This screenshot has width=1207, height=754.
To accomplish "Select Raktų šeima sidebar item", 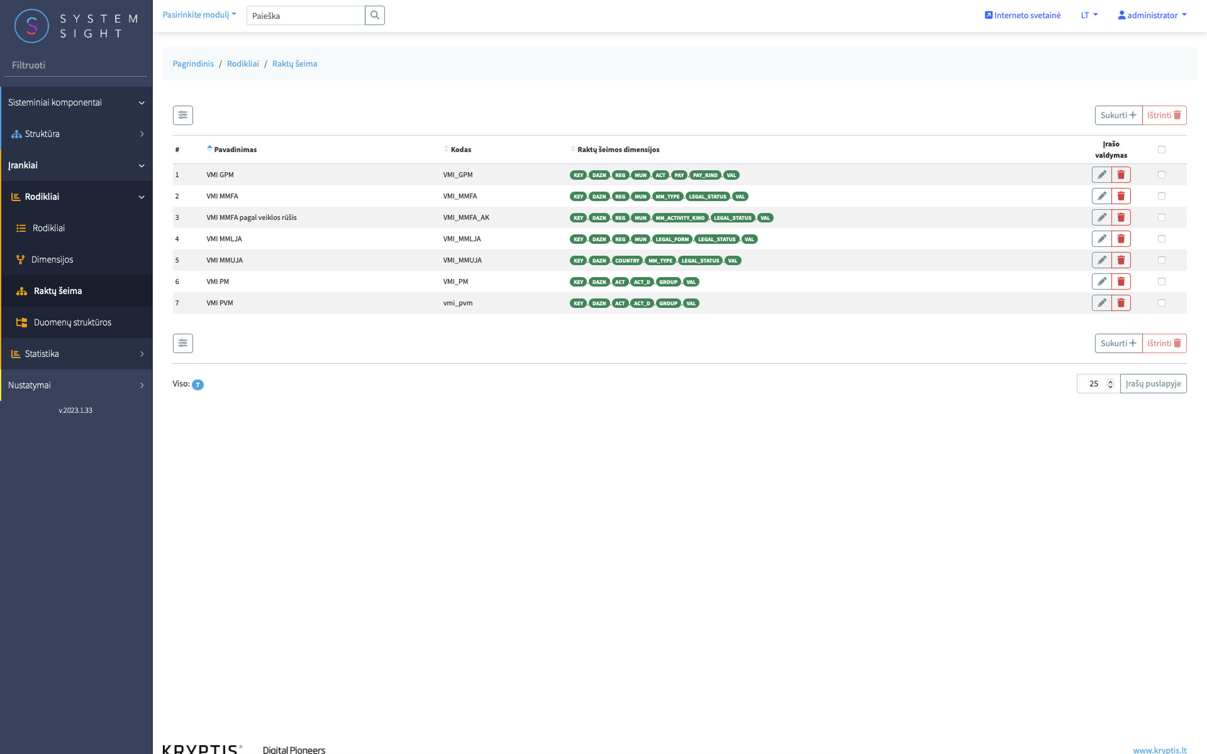I will tap(76, 291).
